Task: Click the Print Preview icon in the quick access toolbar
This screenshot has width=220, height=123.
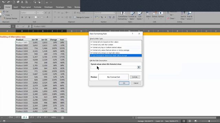Action: (x=26, y=2)
